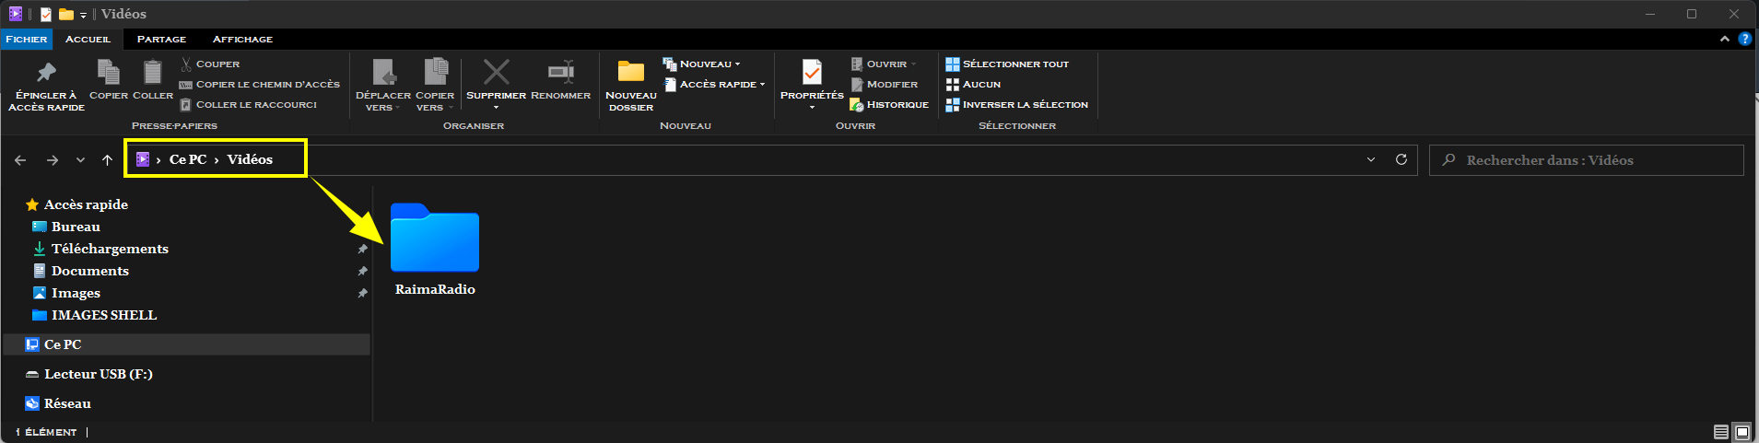Open the Propriétés dropdown arrow
The image size is (1759, 443).
[x=812, y=108]
